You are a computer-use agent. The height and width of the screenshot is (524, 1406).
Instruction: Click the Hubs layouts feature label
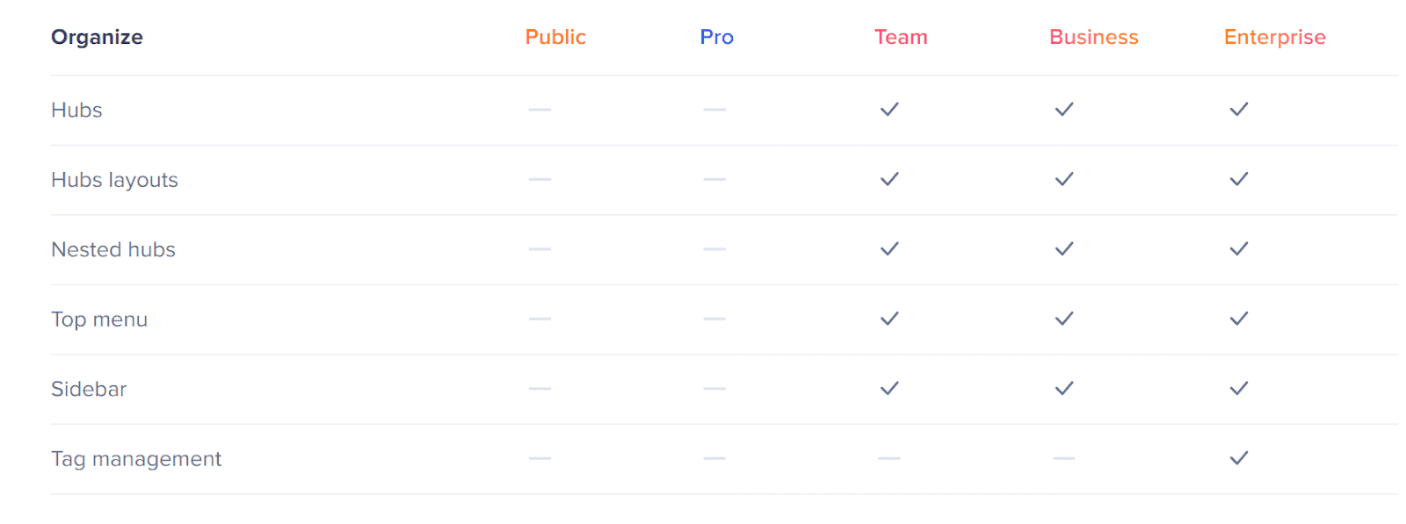[114, 180]
